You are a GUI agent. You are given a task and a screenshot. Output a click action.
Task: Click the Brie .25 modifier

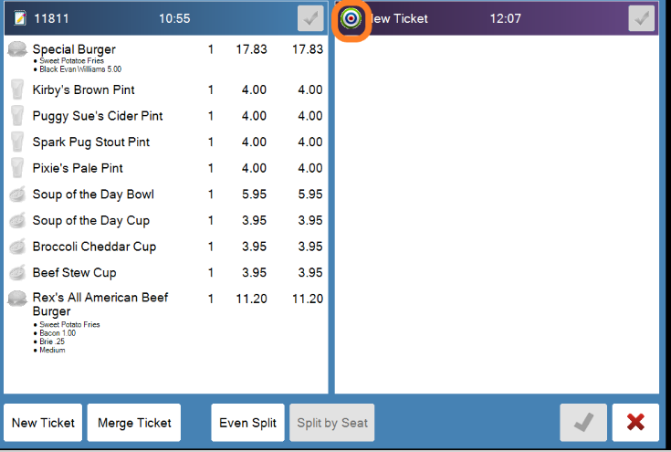tap(52, 342)
